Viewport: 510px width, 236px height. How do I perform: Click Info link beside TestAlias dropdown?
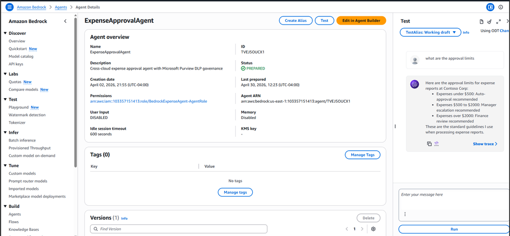point(466,33)
